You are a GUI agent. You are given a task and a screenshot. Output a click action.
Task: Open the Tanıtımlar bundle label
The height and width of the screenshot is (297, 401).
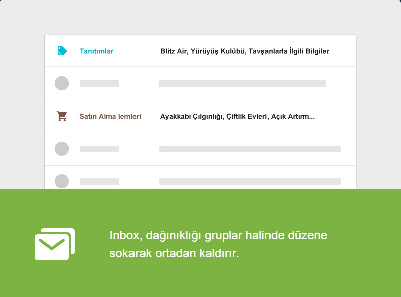click(97, 51)
